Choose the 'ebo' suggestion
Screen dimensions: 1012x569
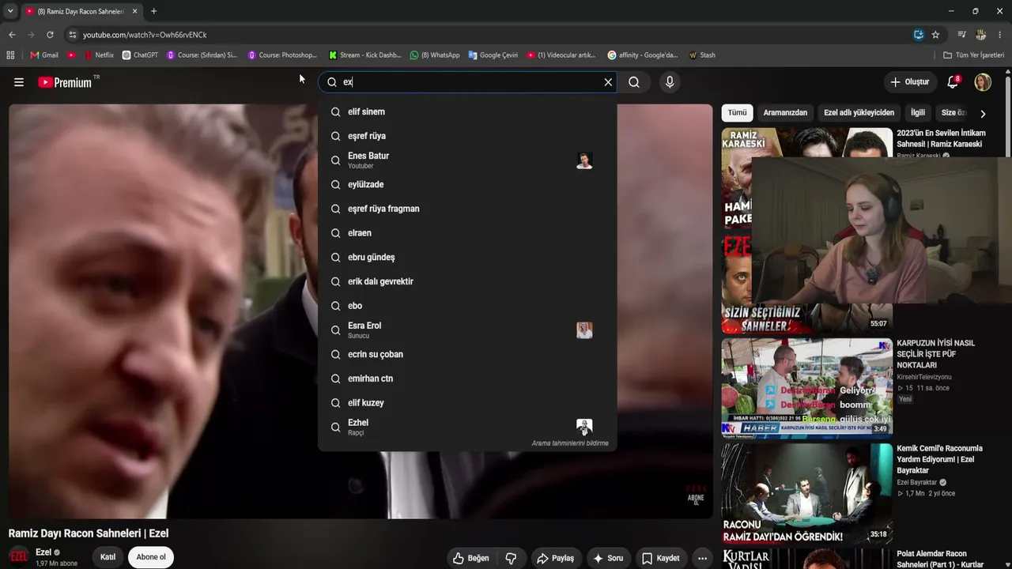(x=467, y=306)
